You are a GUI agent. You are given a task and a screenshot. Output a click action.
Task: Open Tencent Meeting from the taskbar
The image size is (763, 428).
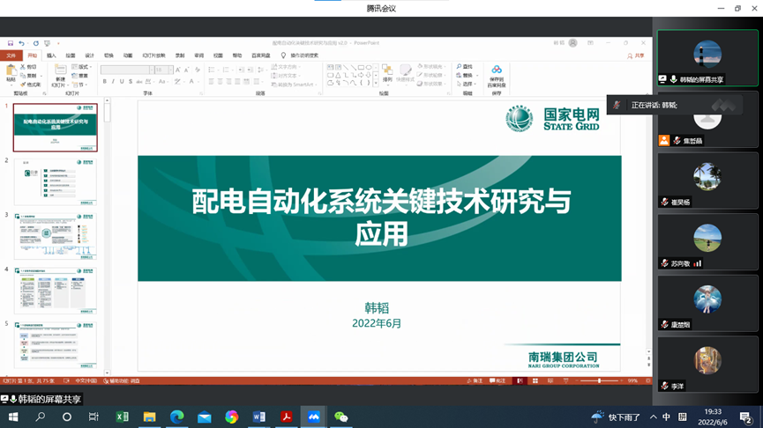313,417
